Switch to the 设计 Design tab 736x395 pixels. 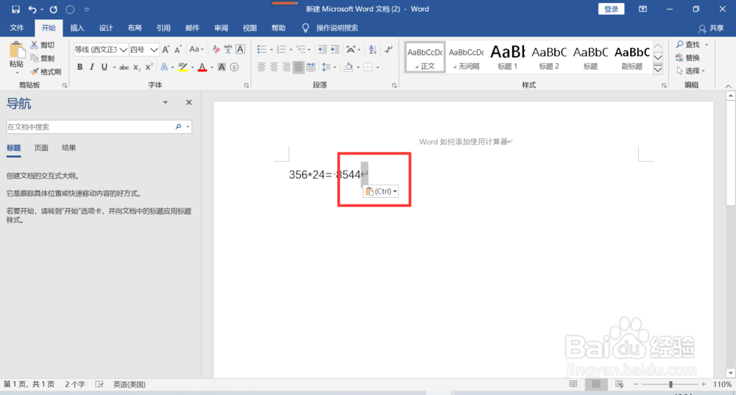coord(106,28)
